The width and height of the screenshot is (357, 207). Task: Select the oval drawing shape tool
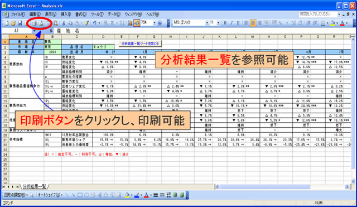(x=86, y=195)
